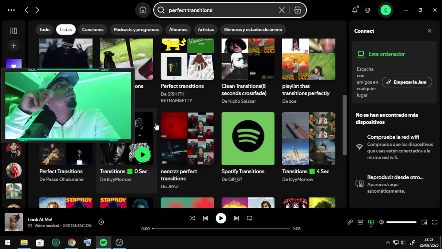Screen dimensions: 442x249
Task: Open Transitions 4 Sec playlist cover
Action: (x=309, y=138)
